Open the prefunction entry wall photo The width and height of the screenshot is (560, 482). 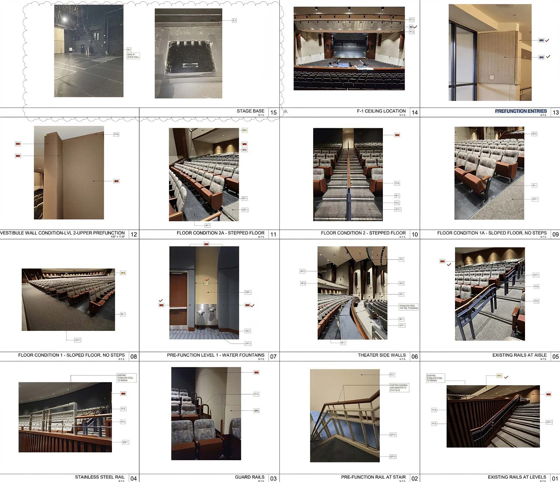[x=490, y=53]
